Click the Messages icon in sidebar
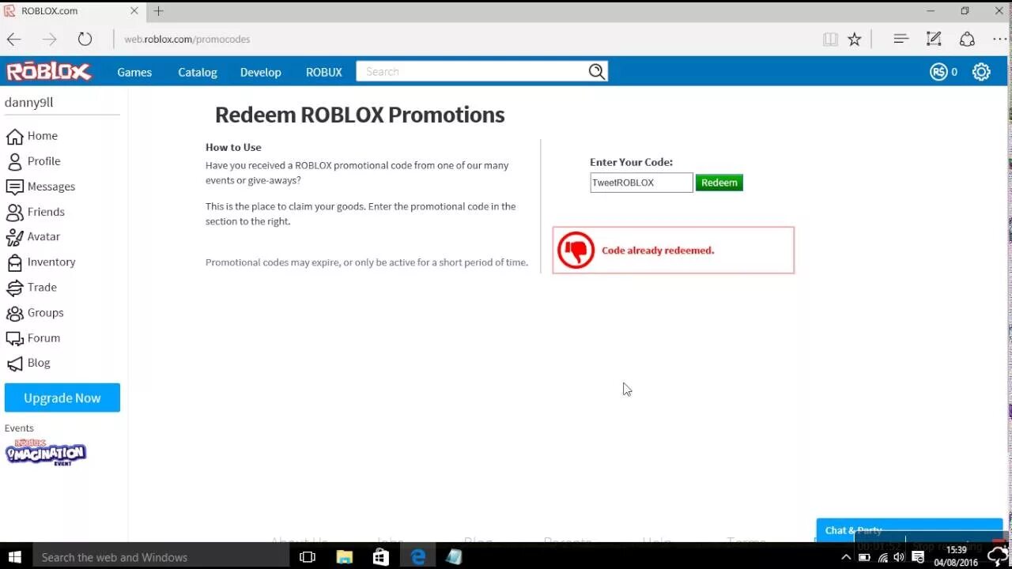This screenshot has width=1012, height=569. coord(14,187)
